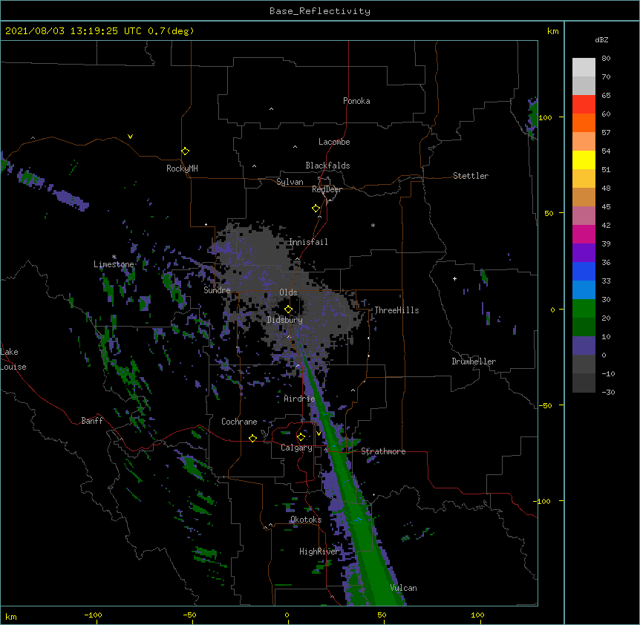Click the yellow diamond marker near RockyMH

tap(185, 151)
